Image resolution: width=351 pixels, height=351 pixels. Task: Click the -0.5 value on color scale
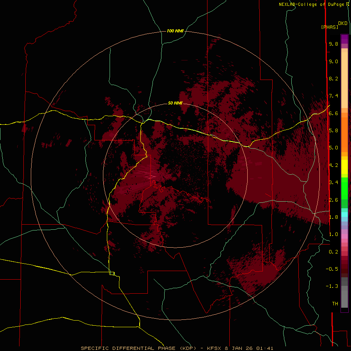coord(332,269)
